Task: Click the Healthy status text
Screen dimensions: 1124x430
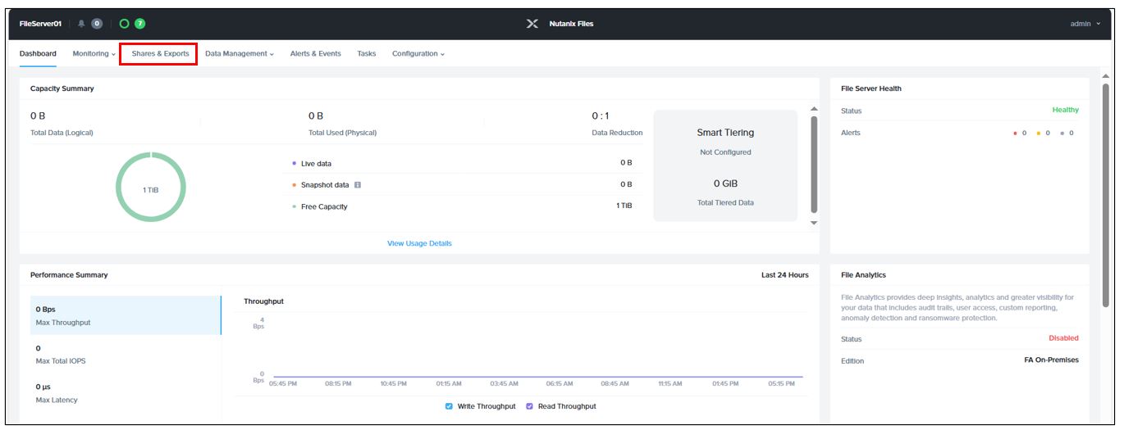Action: (1066, 110)
